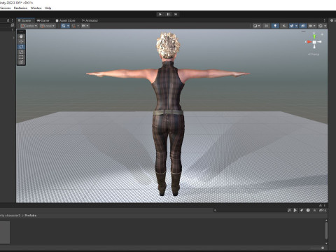Click the red X axis gizmo cone
This screenshot has width=336, height=252.
tap(309, 42)
